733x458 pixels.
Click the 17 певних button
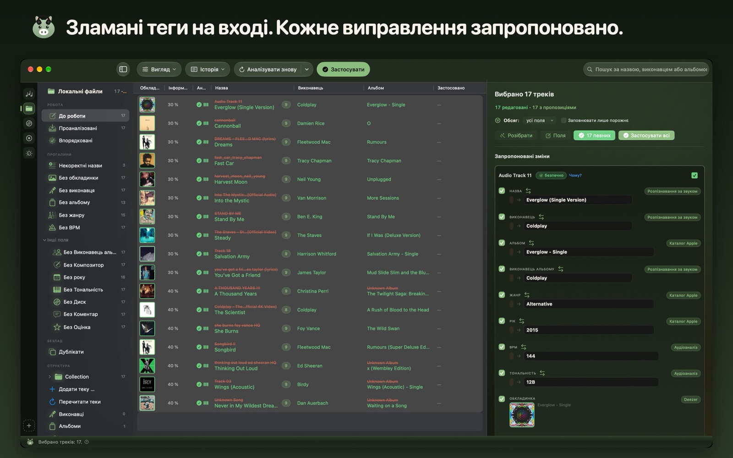click(594, 135)
